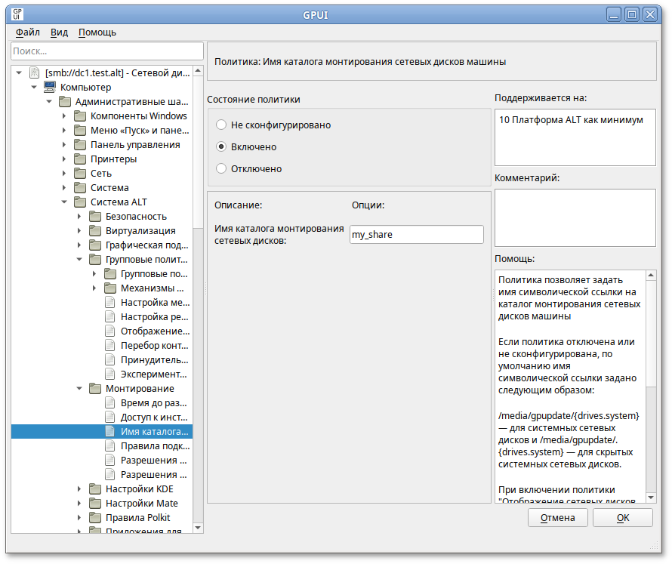
Task: Choose the Отключено policy state
Action: click(221, 168)
